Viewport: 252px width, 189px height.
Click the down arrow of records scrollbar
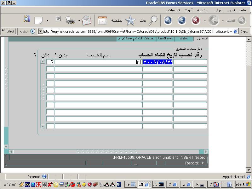(x=43, y=126)
